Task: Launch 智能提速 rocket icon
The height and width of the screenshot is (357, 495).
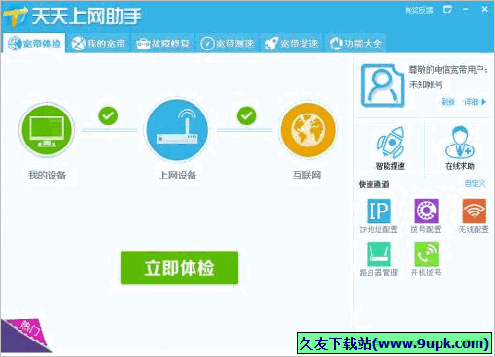Action: pos(390,143)
